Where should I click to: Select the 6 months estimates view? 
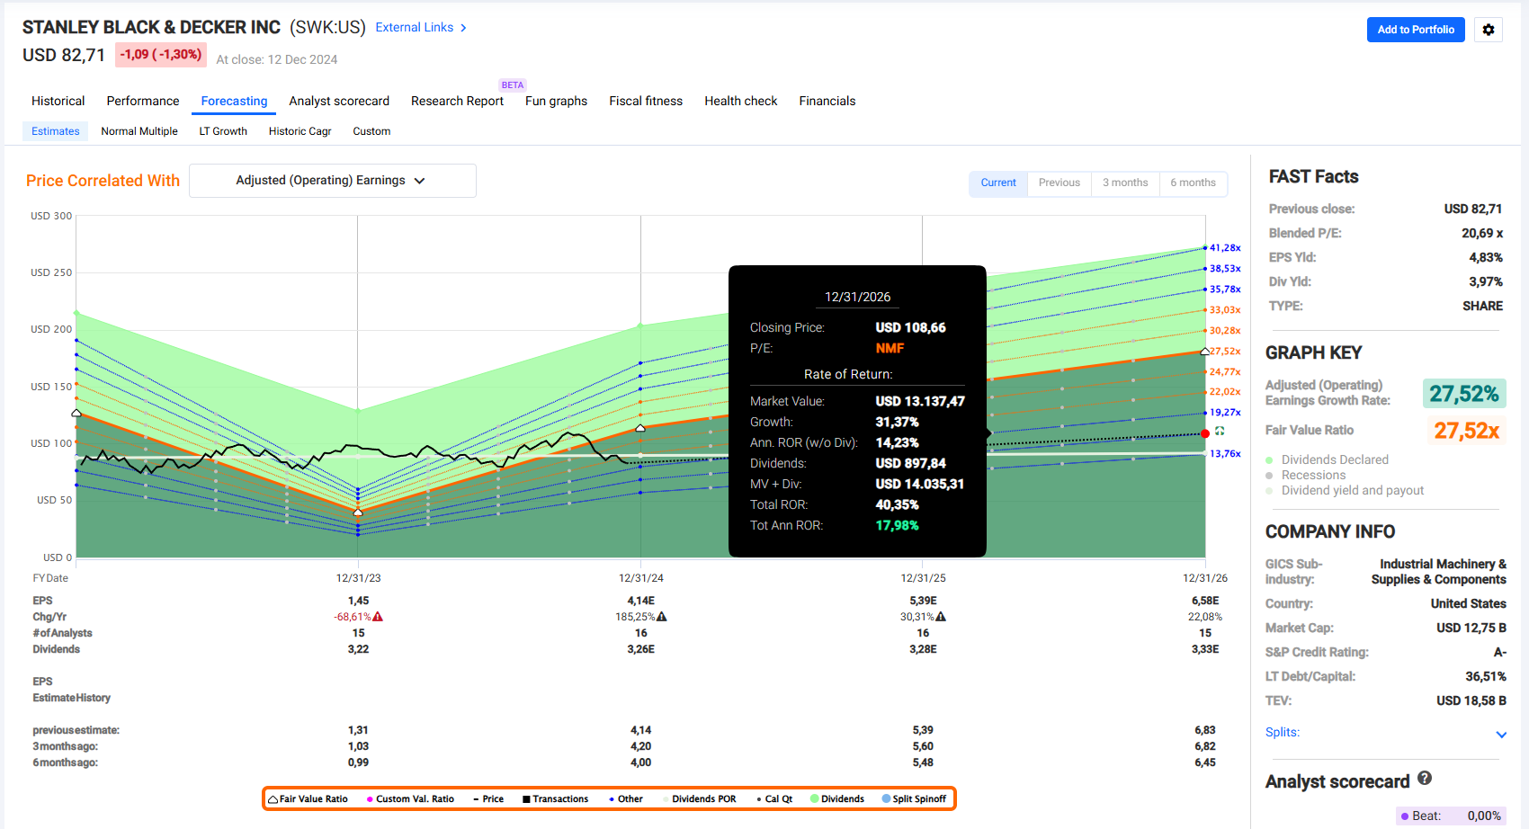pos(1193,183)
